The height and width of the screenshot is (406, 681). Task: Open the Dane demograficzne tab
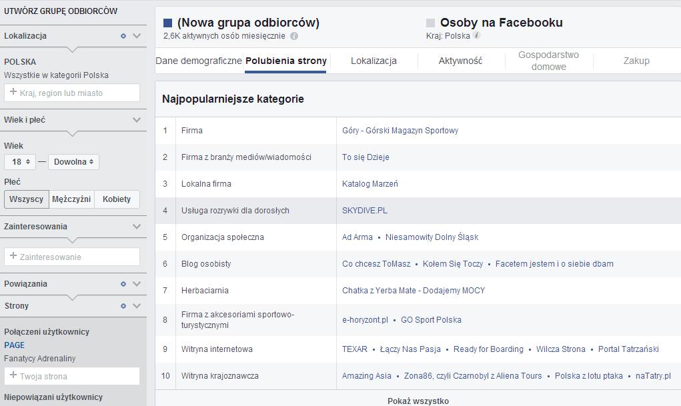(x=199, y=61)
